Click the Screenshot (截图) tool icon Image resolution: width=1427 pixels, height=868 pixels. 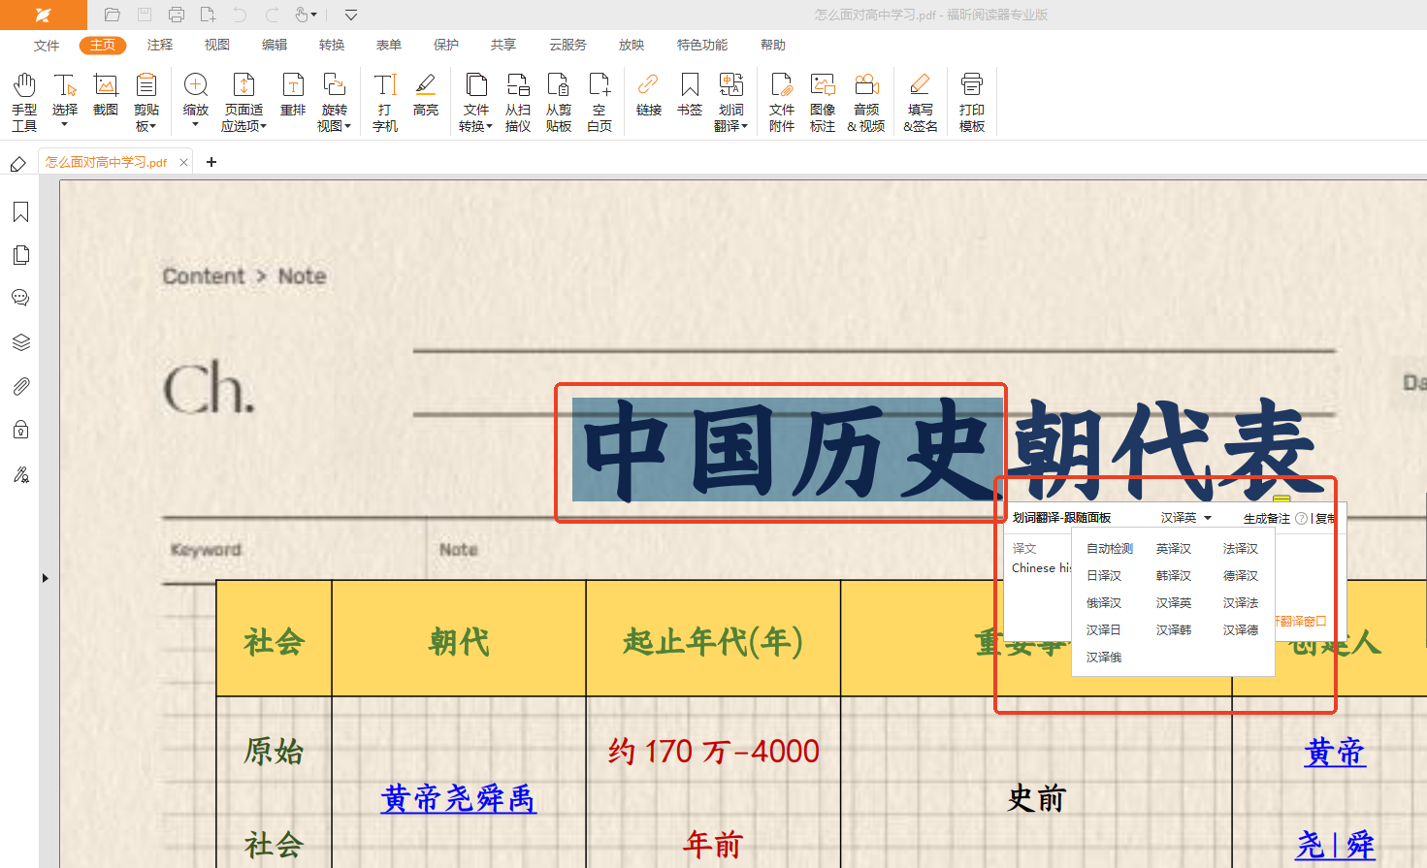tap(106, 95)
